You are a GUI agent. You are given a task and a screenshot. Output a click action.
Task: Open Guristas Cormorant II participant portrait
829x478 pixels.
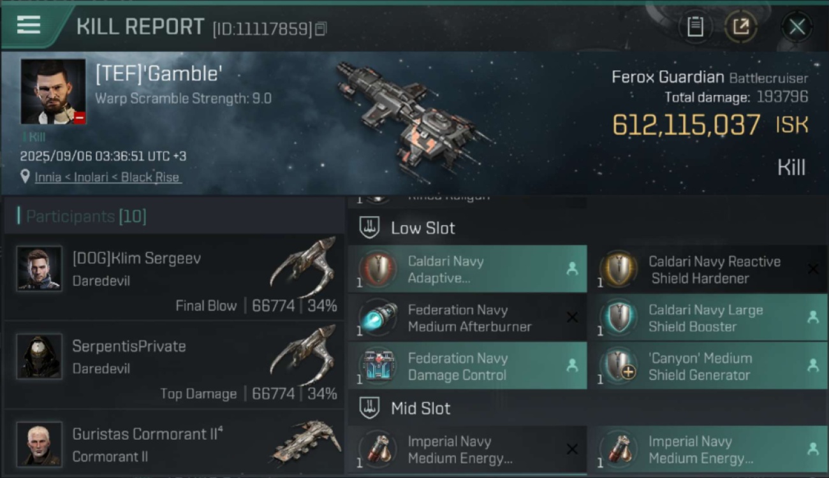coord(40,444)
